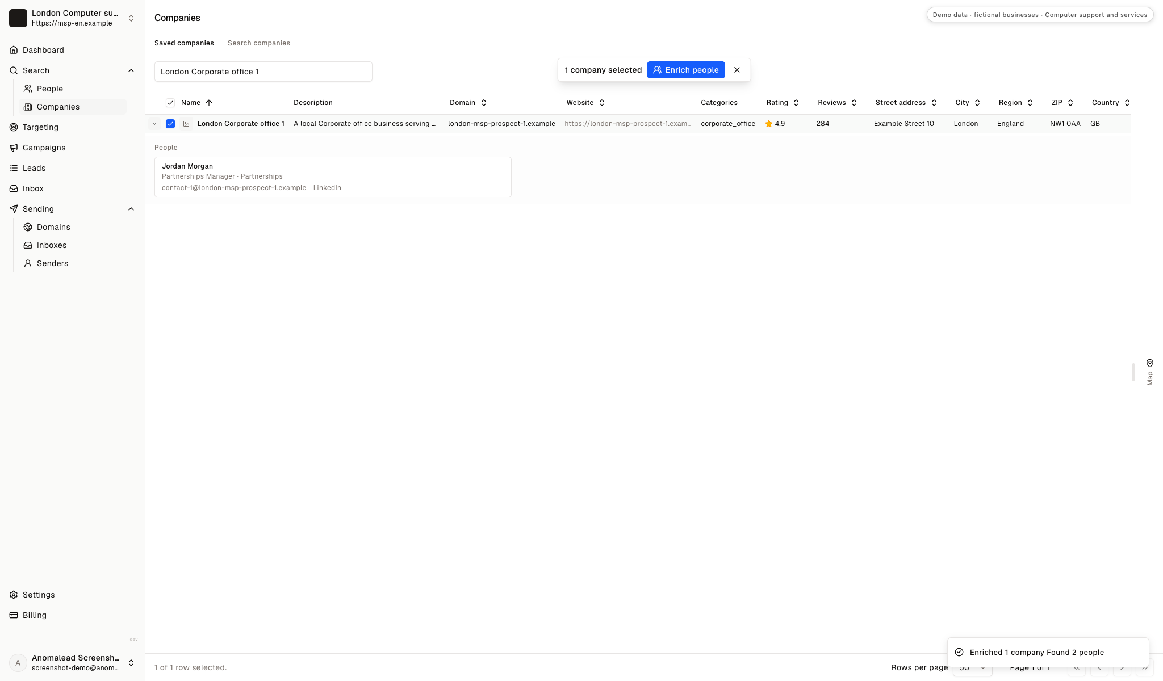Open the user account menu

point(73,663)
